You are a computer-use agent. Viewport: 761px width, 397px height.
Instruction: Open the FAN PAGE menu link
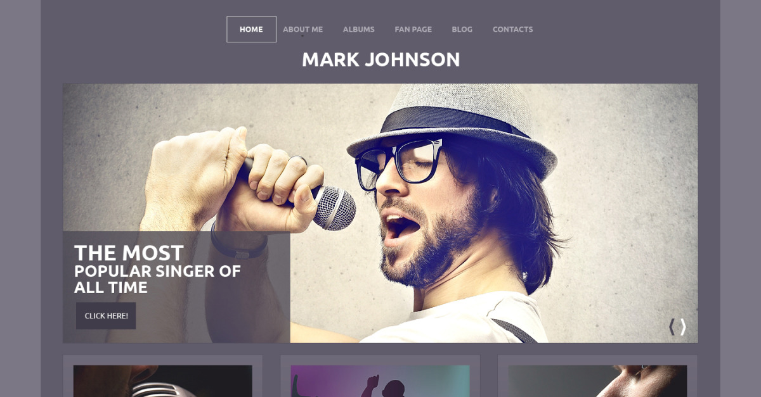coord(413,29)
